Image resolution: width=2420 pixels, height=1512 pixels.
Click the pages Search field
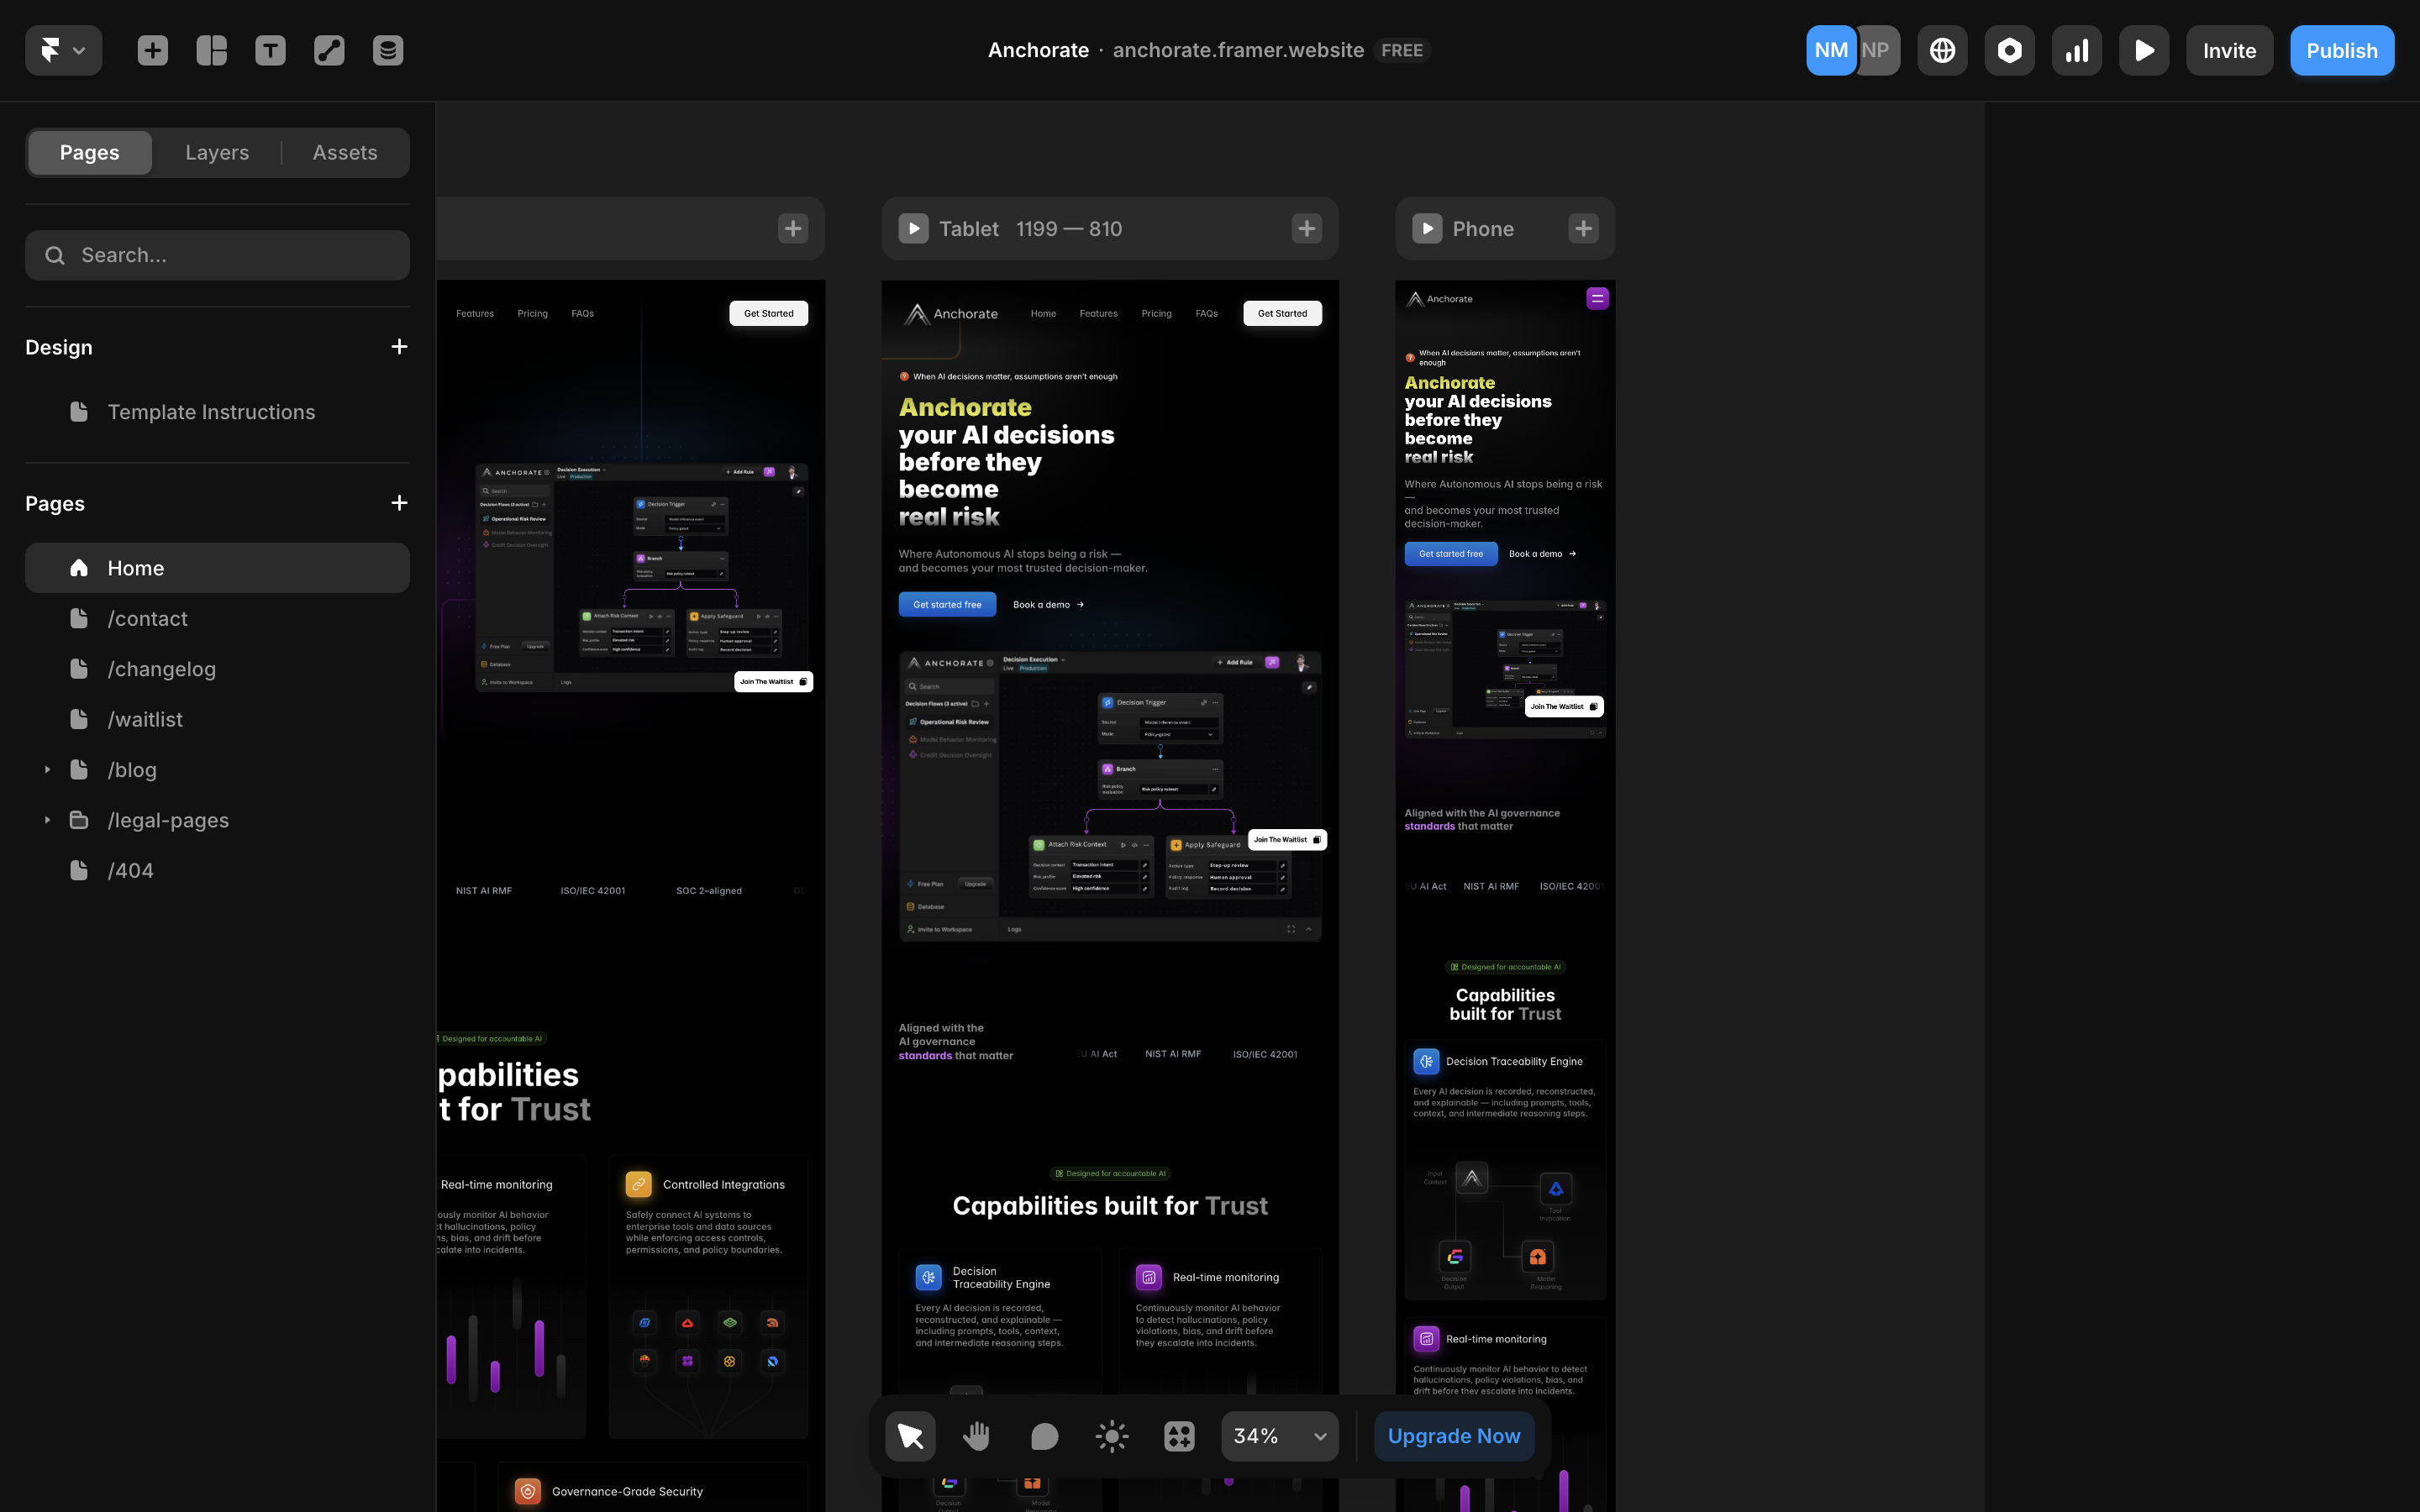click(217, 255)
